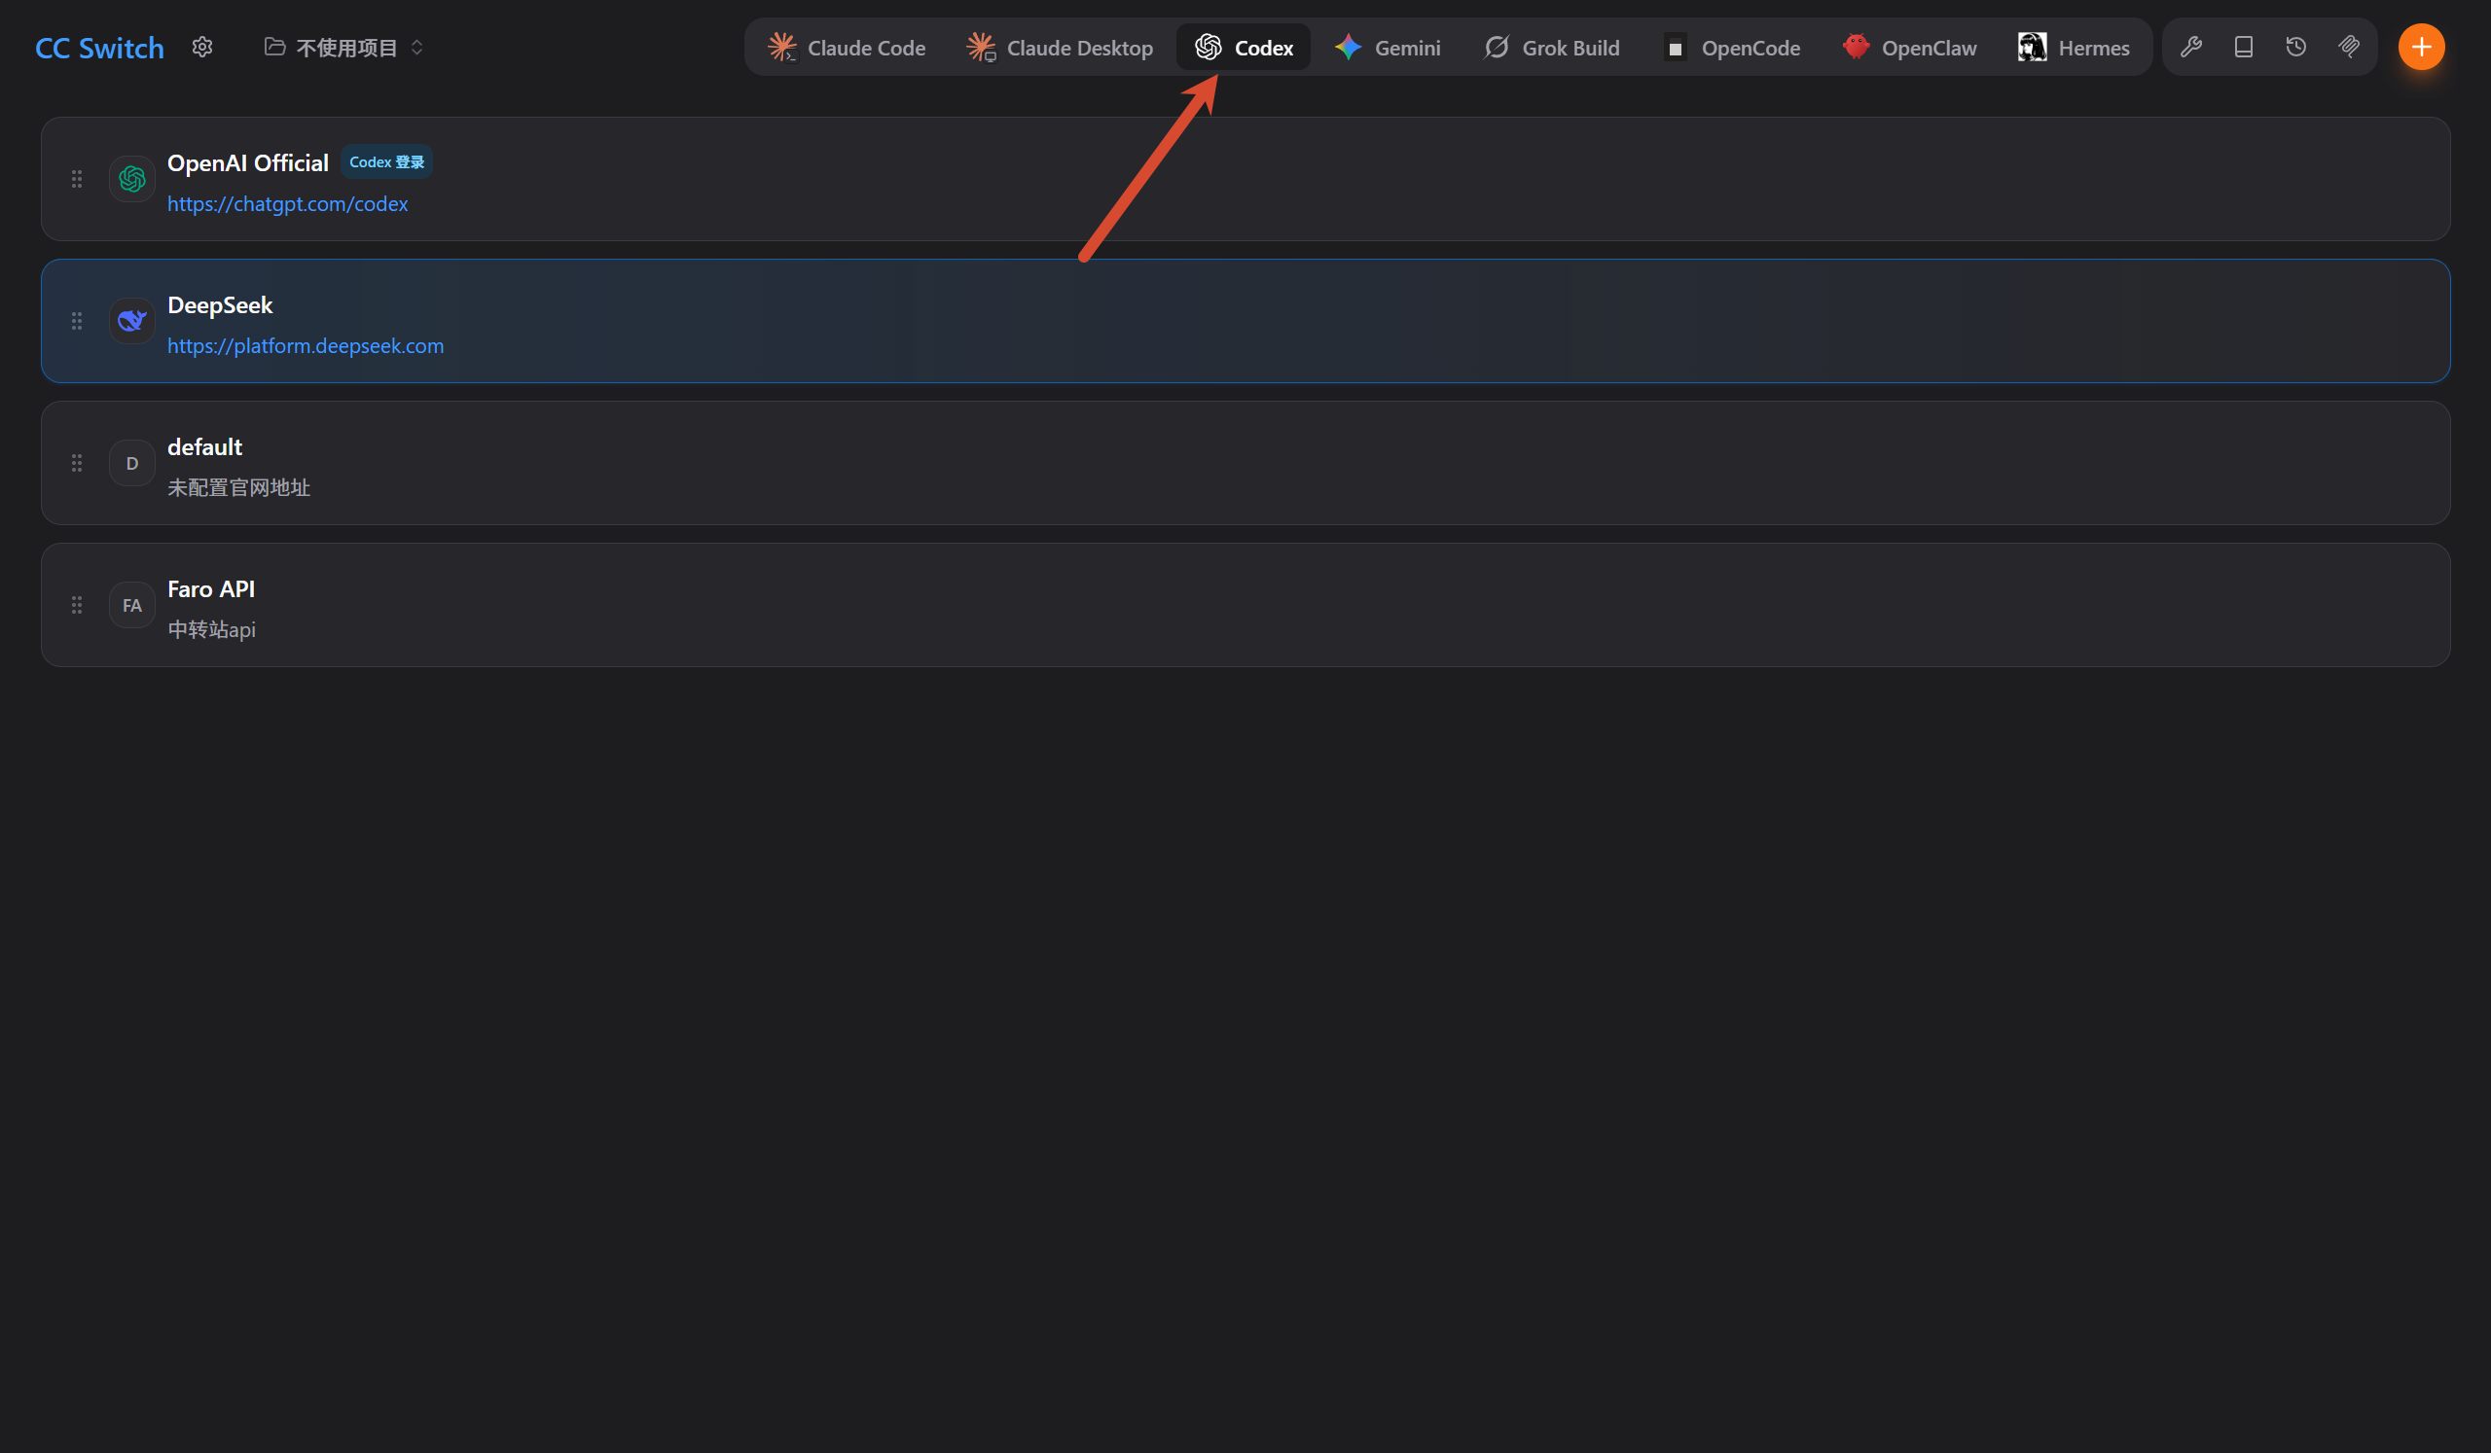The width and height of the screenshot is (2491, 1453).
Task: Click the 中转站api description text
Action: [x=211, y=630]
